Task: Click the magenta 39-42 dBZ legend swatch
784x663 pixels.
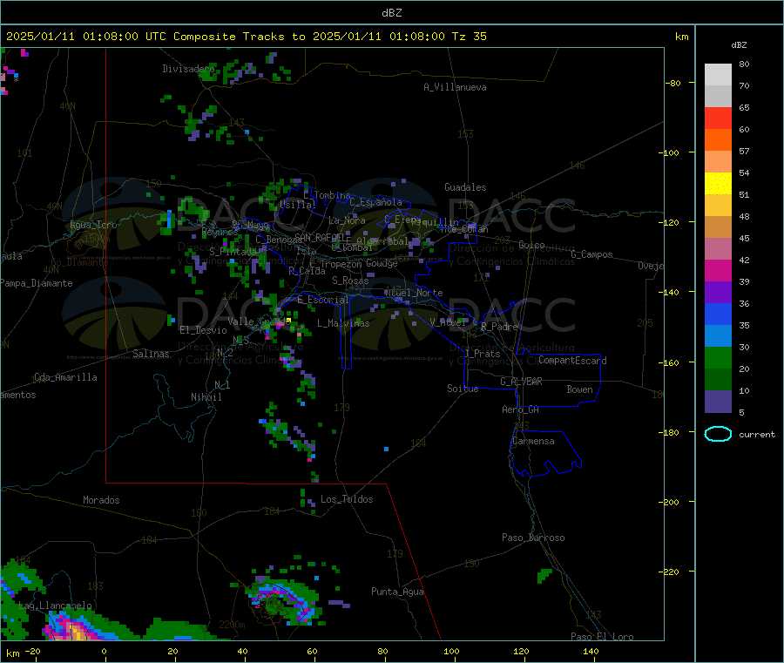Action: click(718, 270)
